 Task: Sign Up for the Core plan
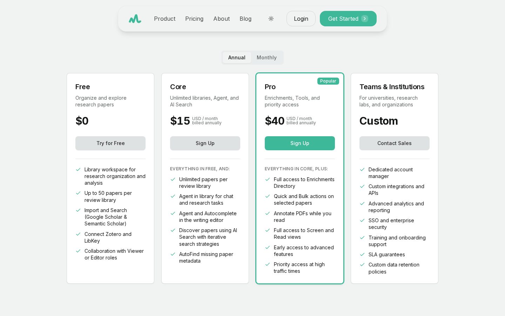point(205,143)
